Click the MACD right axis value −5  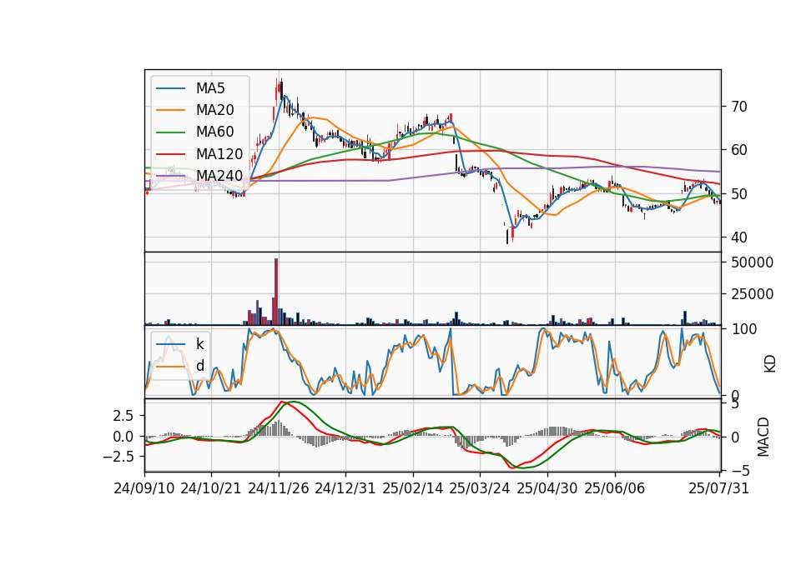(741, 470)
